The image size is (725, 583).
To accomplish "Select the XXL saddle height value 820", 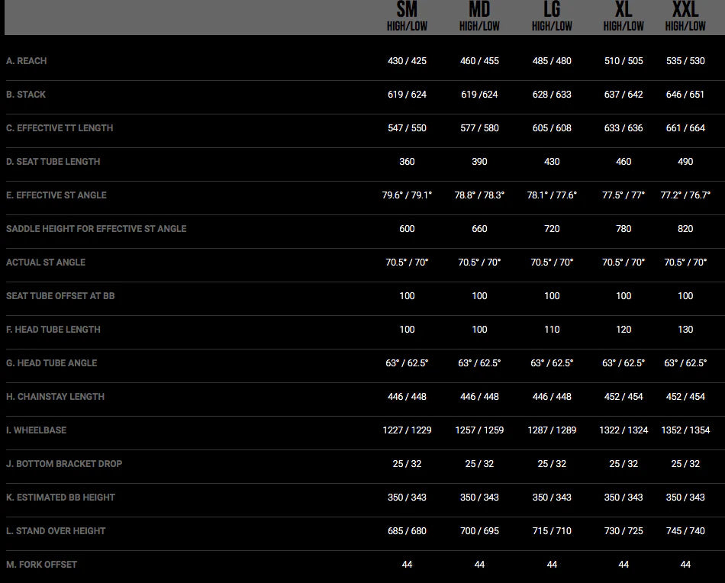I will pos(685,229).
